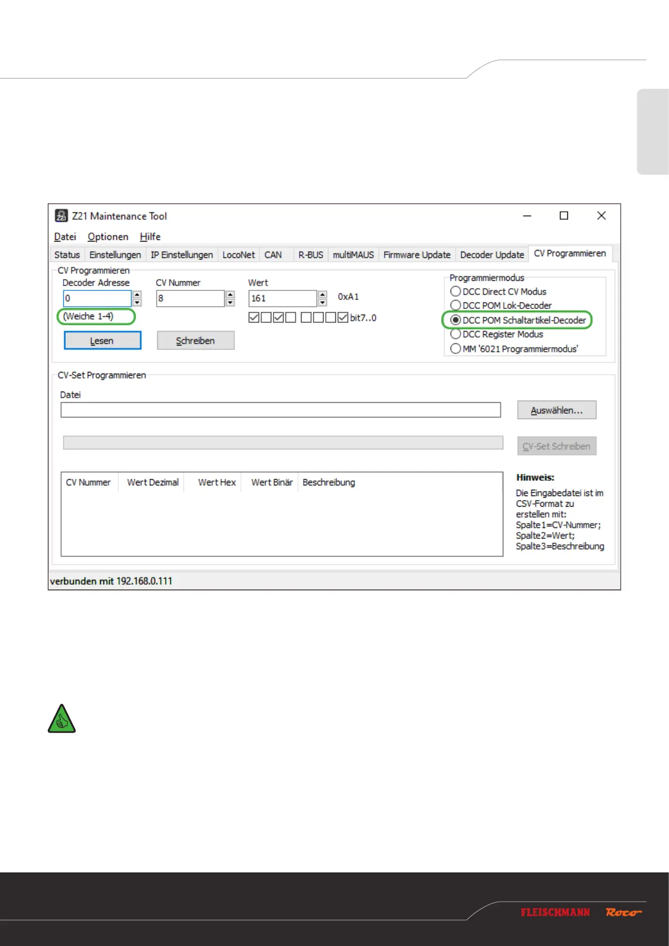Decrease CV Nummer with down arrow
The width and height of the screenshot is (669, 946).
[x=230, y=302]
